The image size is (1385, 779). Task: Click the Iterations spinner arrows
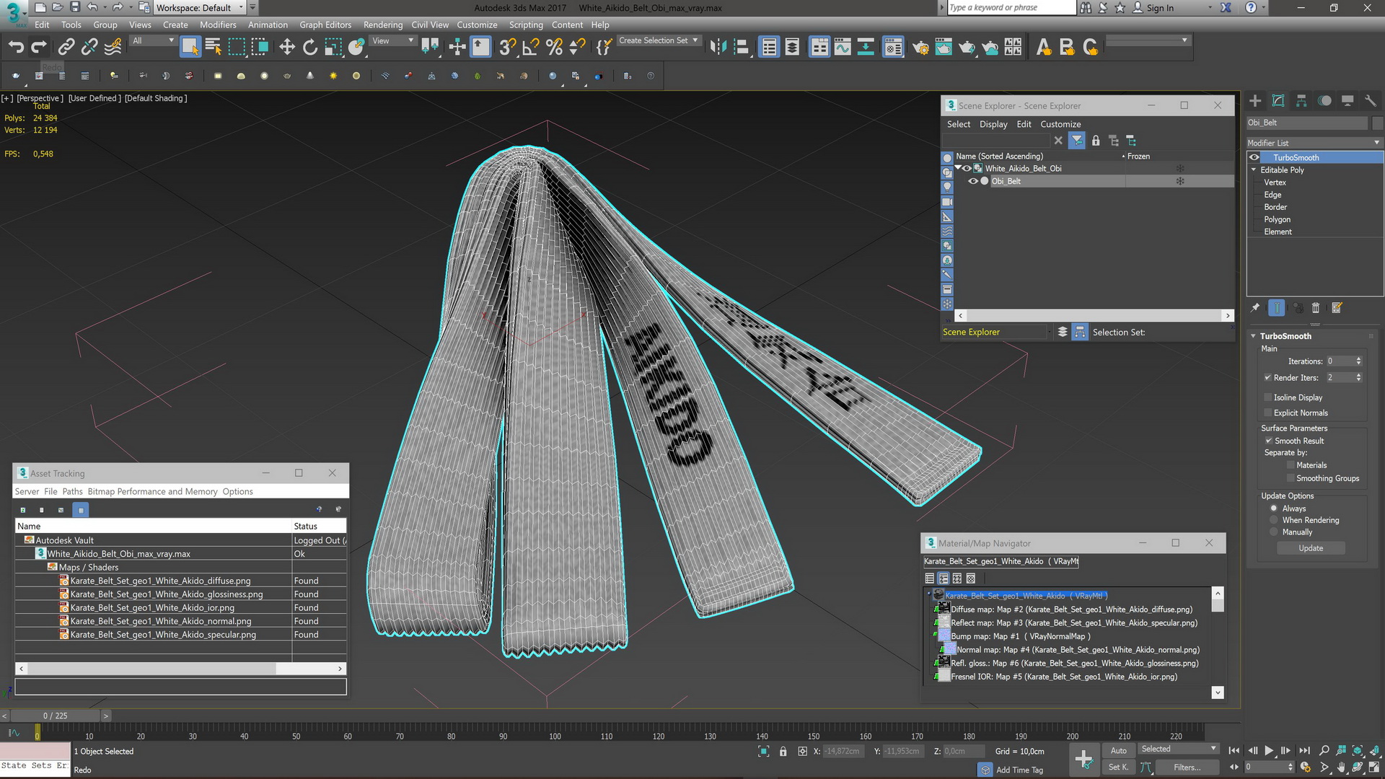1358,361
